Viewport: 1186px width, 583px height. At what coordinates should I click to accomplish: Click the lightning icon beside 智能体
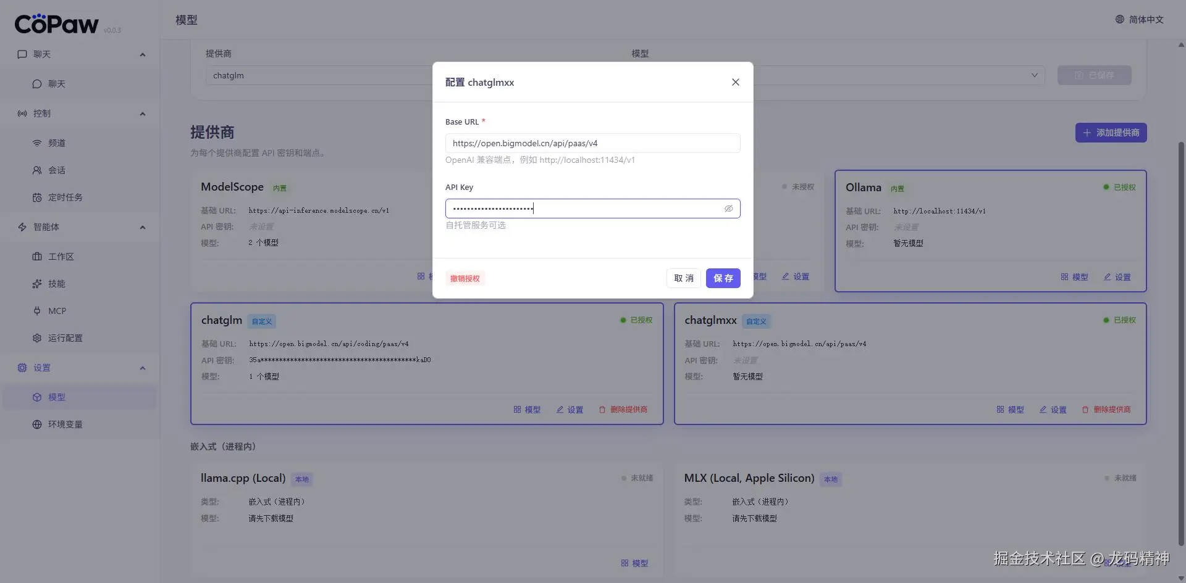[22, 227]
